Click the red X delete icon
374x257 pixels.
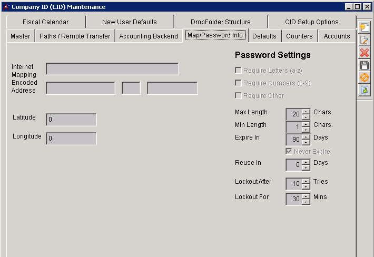tap(364, 53)
